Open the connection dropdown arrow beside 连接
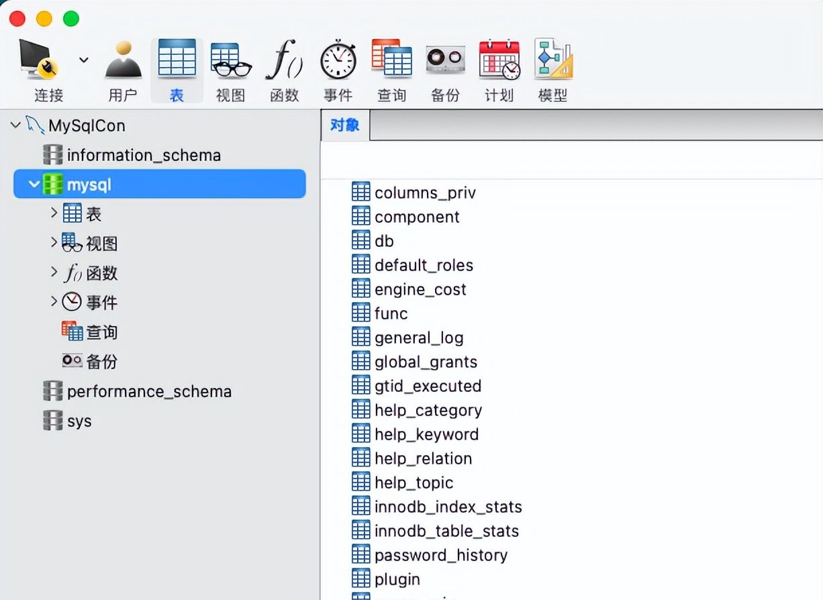This screenshot has width=823, height=600. (x=83, y=59)
